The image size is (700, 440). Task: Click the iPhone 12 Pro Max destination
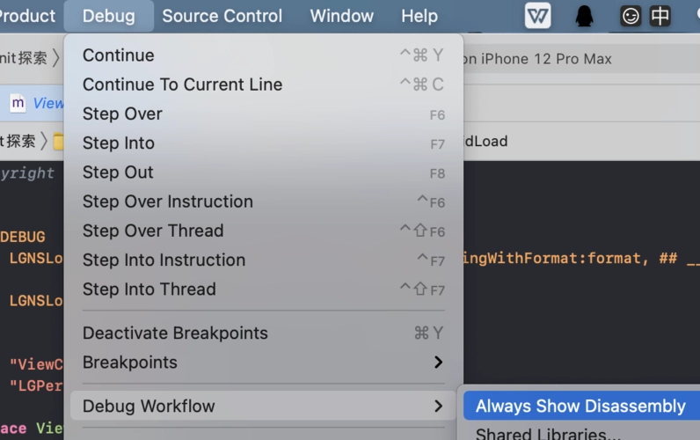click(536, 59)
